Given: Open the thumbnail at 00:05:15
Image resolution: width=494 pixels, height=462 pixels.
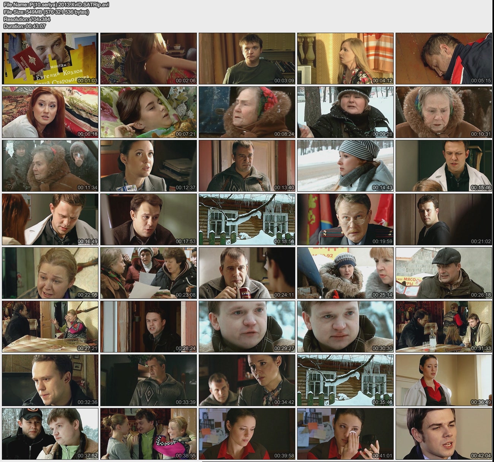Looking at the screenshot, I should coord(443,59).
